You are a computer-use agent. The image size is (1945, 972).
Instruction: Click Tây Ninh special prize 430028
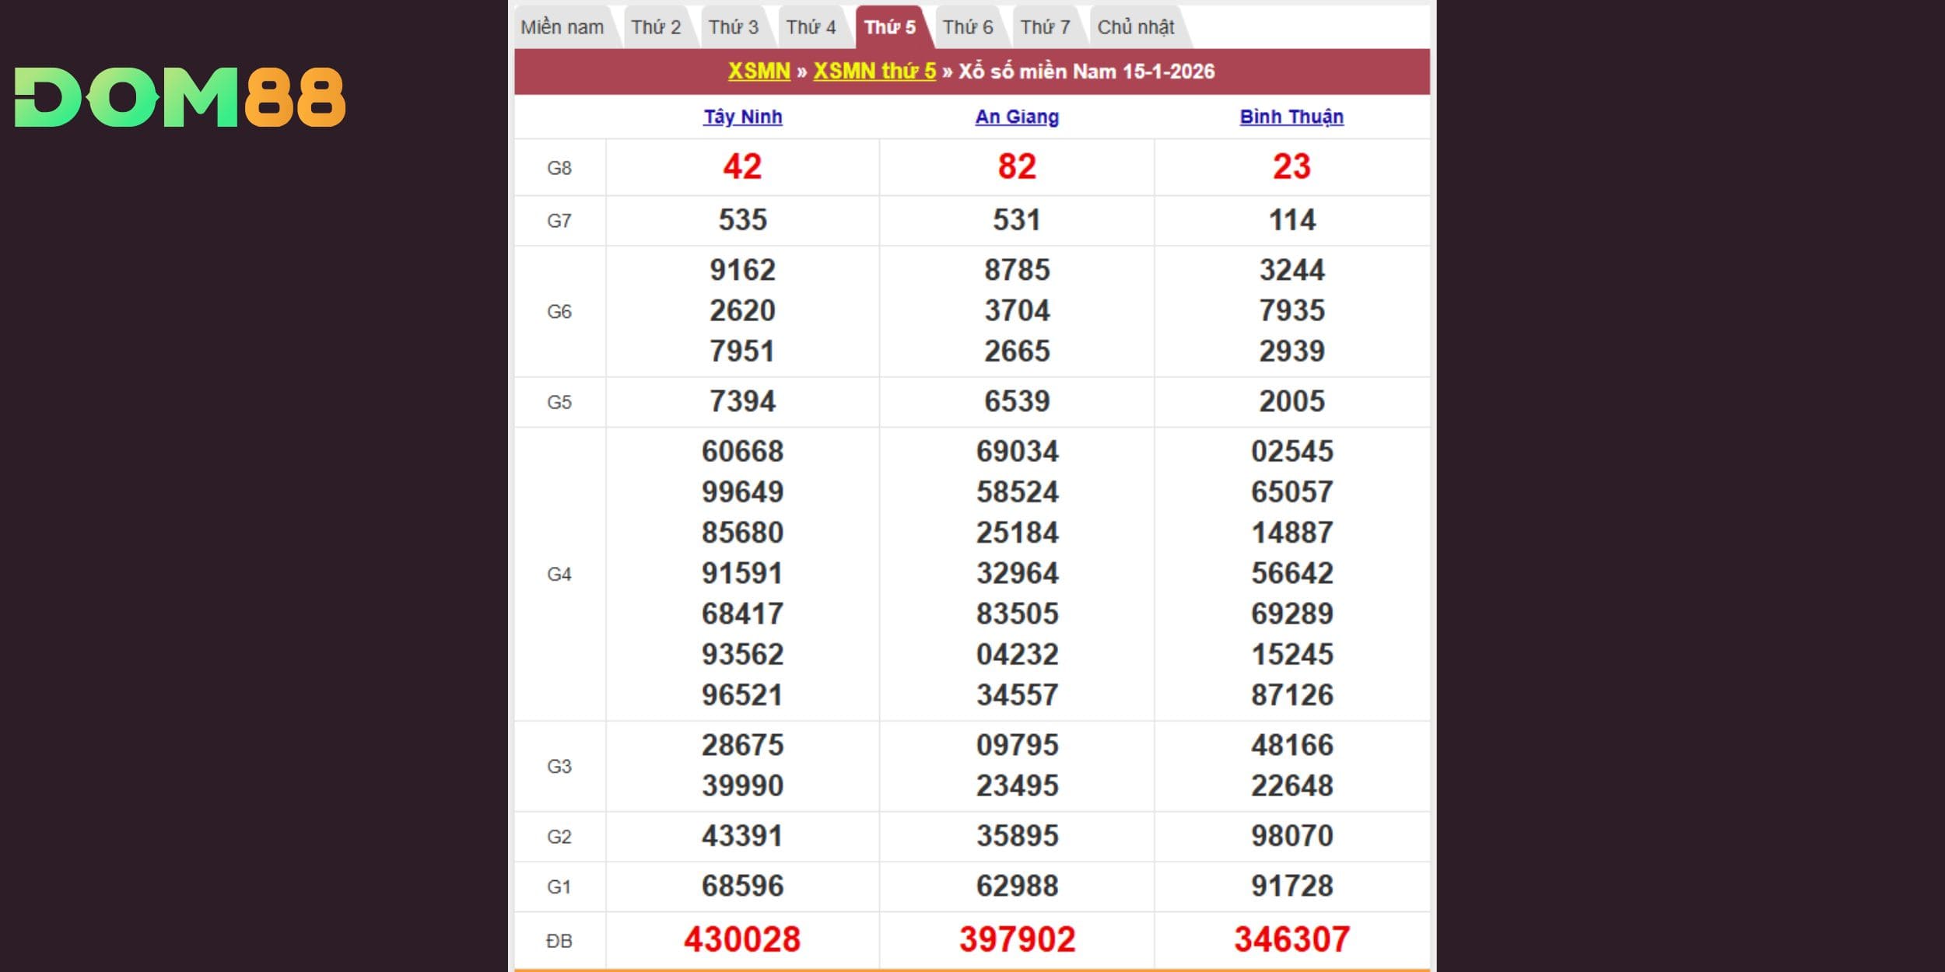[x=742, y=939]
